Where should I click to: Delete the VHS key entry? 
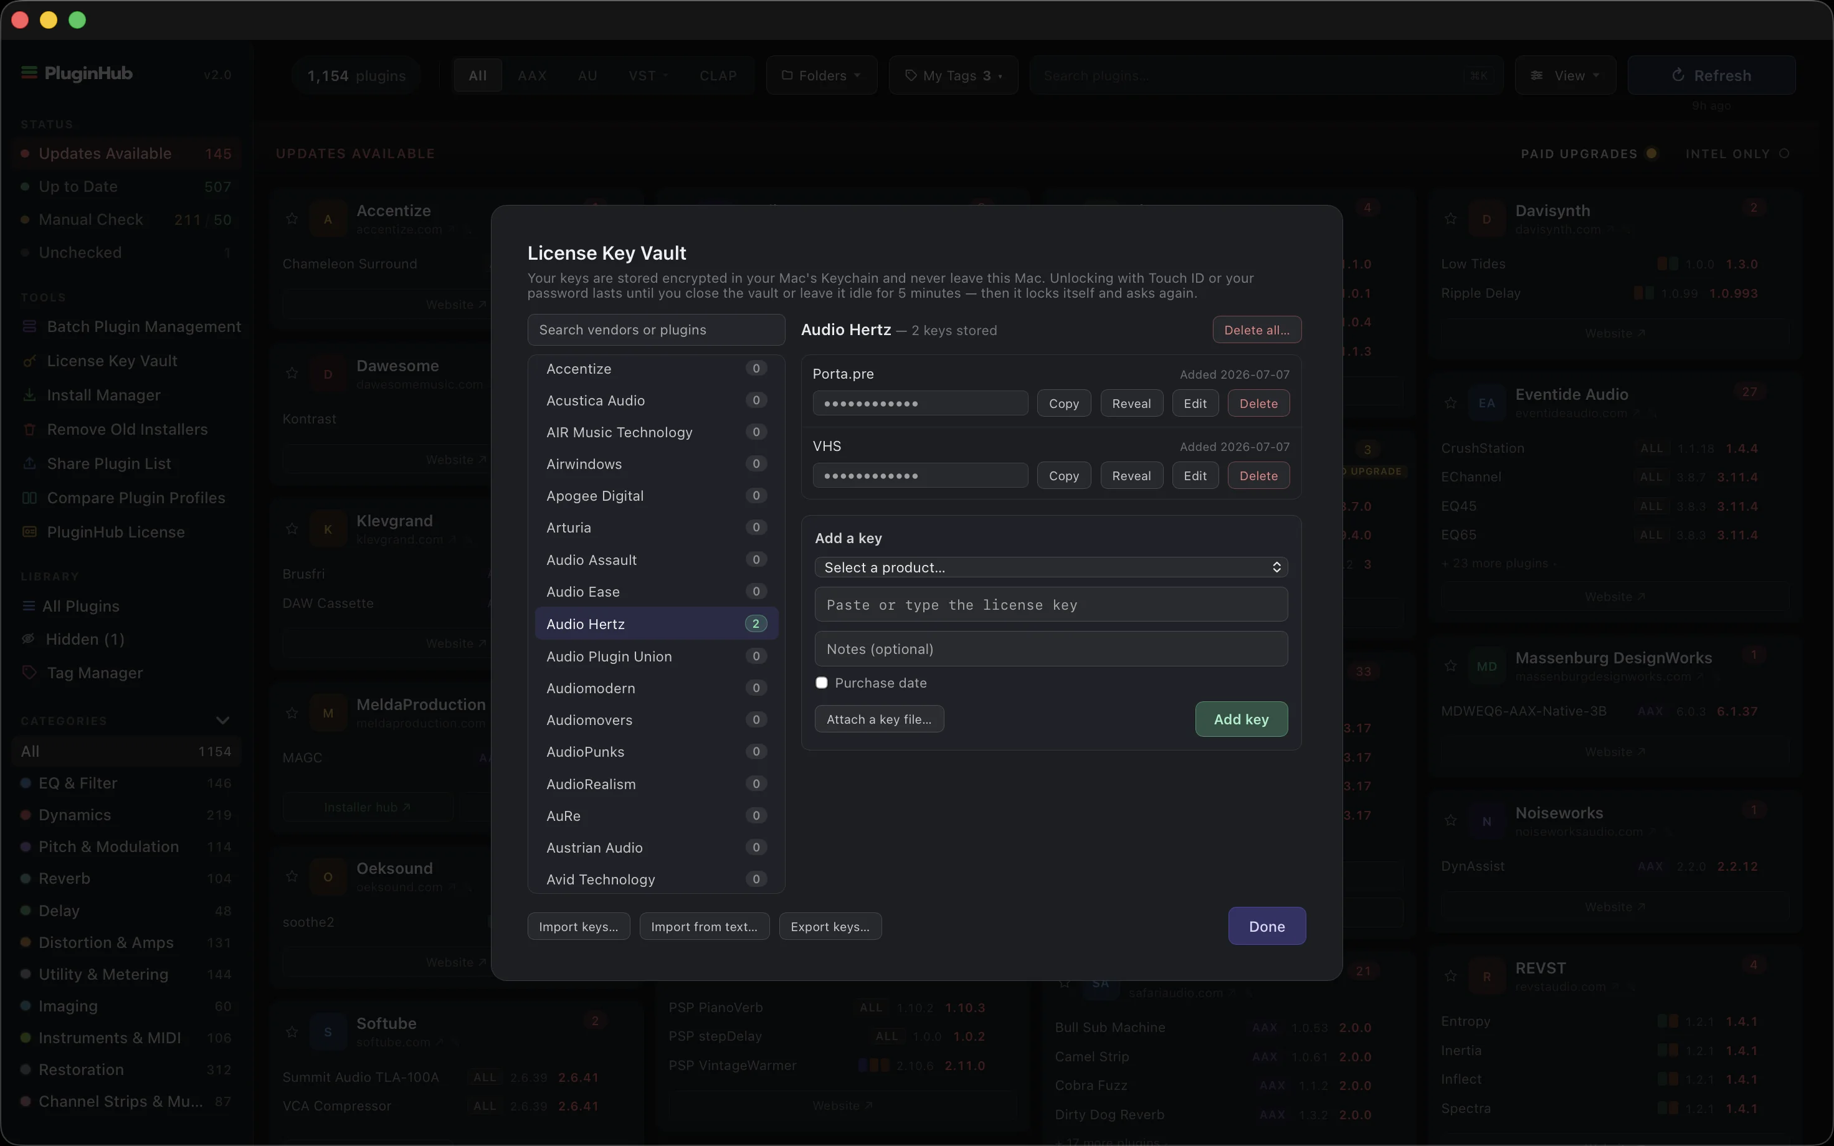[1258, 475]
